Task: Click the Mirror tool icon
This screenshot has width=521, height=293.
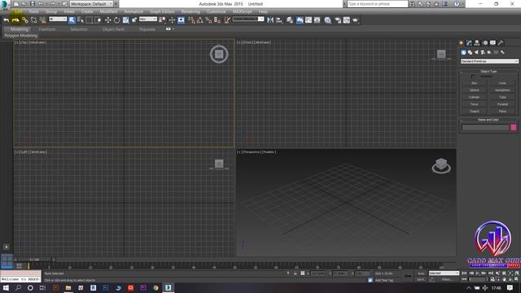Action: (x=270, y=20)
